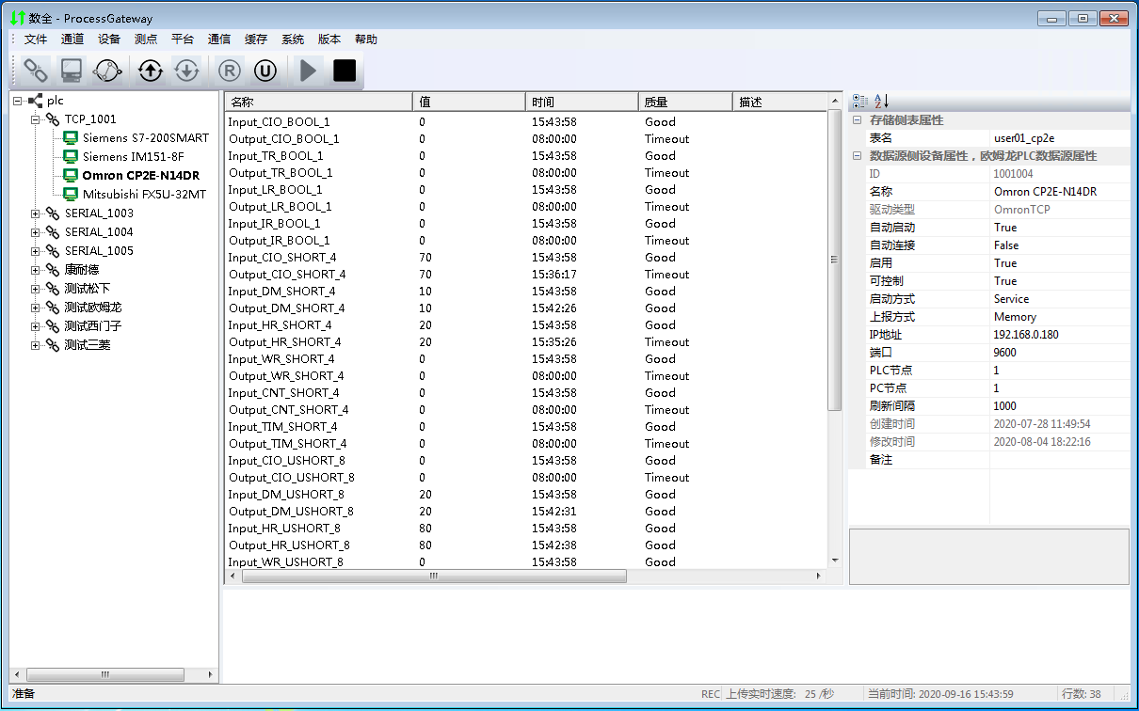Click the data table horizontal scrollbar thumb
Screen dimensions: 1139x711
point(433,576)
